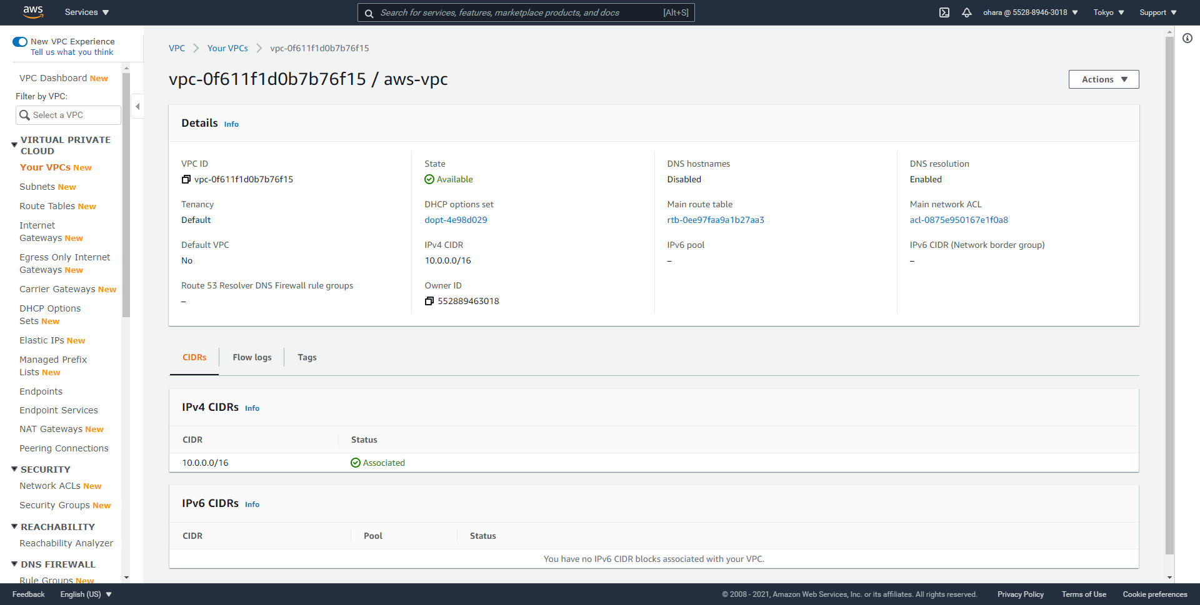Open the Terms of Use link
Image resolution: width=1200 pixels, height=605 pixels.
point(1084,594)
